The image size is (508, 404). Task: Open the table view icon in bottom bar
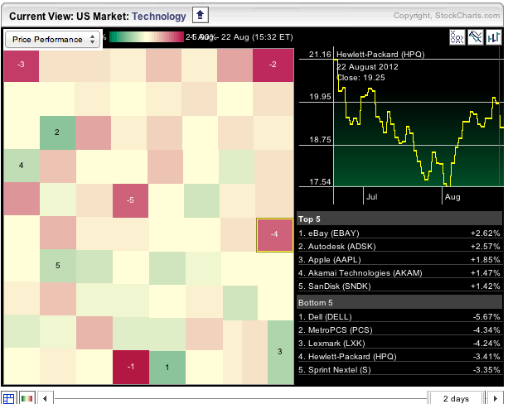click(8, 398)
